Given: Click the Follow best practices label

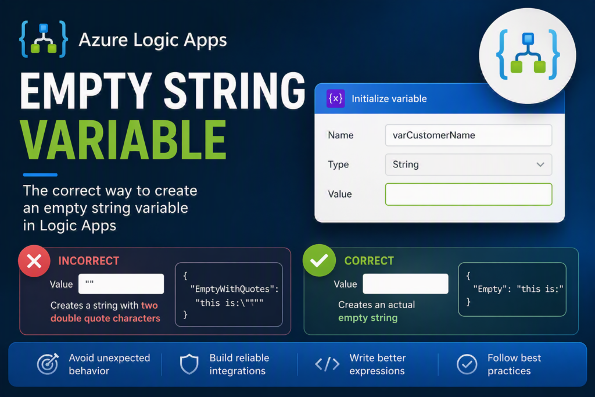Looking at the screenshot, I should [514, 364].
